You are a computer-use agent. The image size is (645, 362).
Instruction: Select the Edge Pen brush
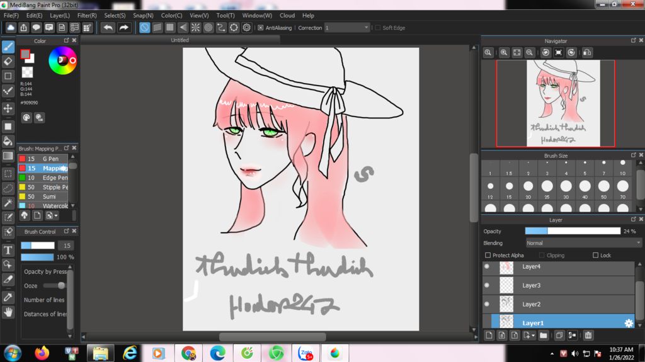pos(43,178)
